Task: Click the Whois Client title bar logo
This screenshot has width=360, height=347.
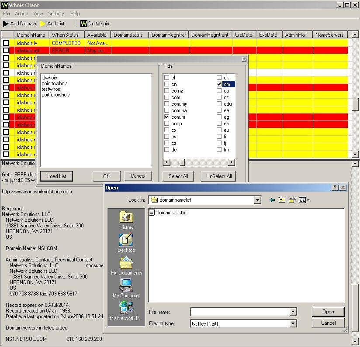Action: [5, 5]
